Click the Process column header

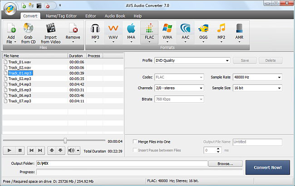pos(95,56)
